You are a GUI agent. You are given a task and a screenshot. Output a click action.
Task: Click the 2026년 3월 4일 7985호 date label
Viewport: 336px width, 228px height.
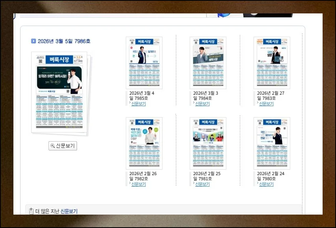click(x=142, y=95)
